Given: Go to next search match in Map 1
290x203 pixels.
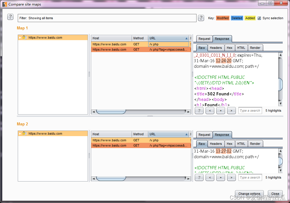Looking at the screenshot, I should point(231,111).
